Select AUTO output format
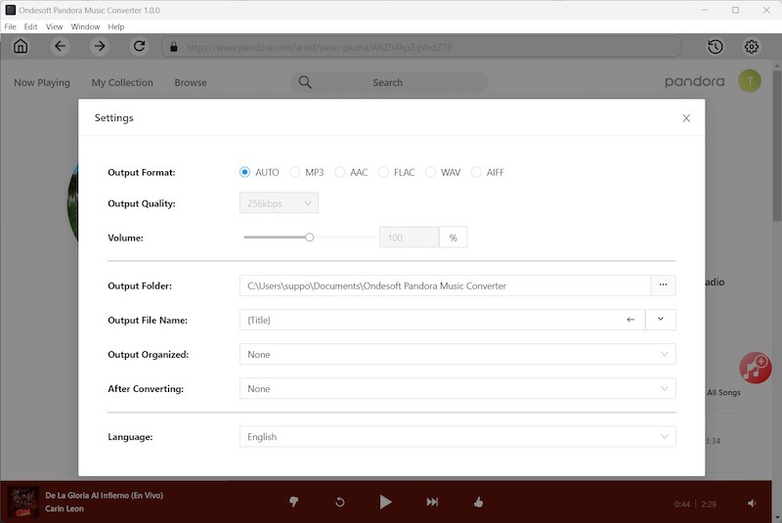Image resolution: width=782 pixels, height=523 pixels. click(244, 172)
